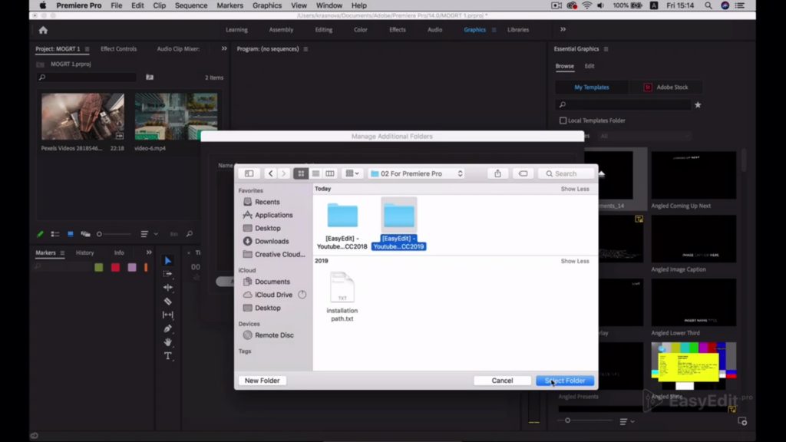The width and height of the screenshot is (786, 442).
Task: Go forward in file dialog
Action: coord(284,173)
